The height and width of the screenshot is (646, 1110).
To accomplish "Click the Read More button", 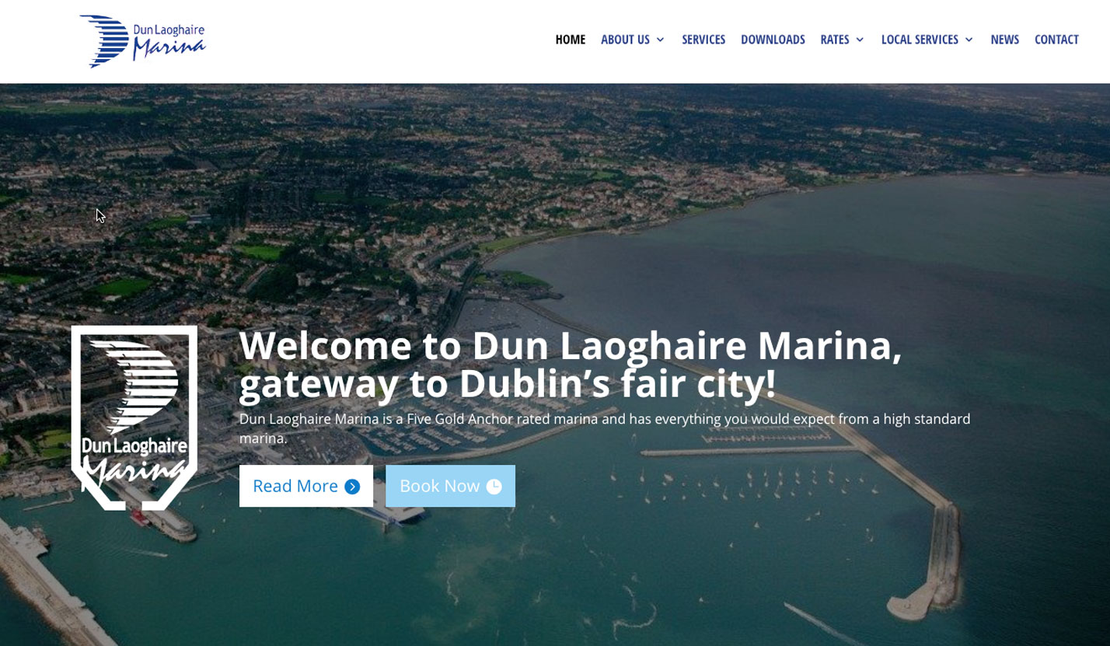I will tap(306, 486).
